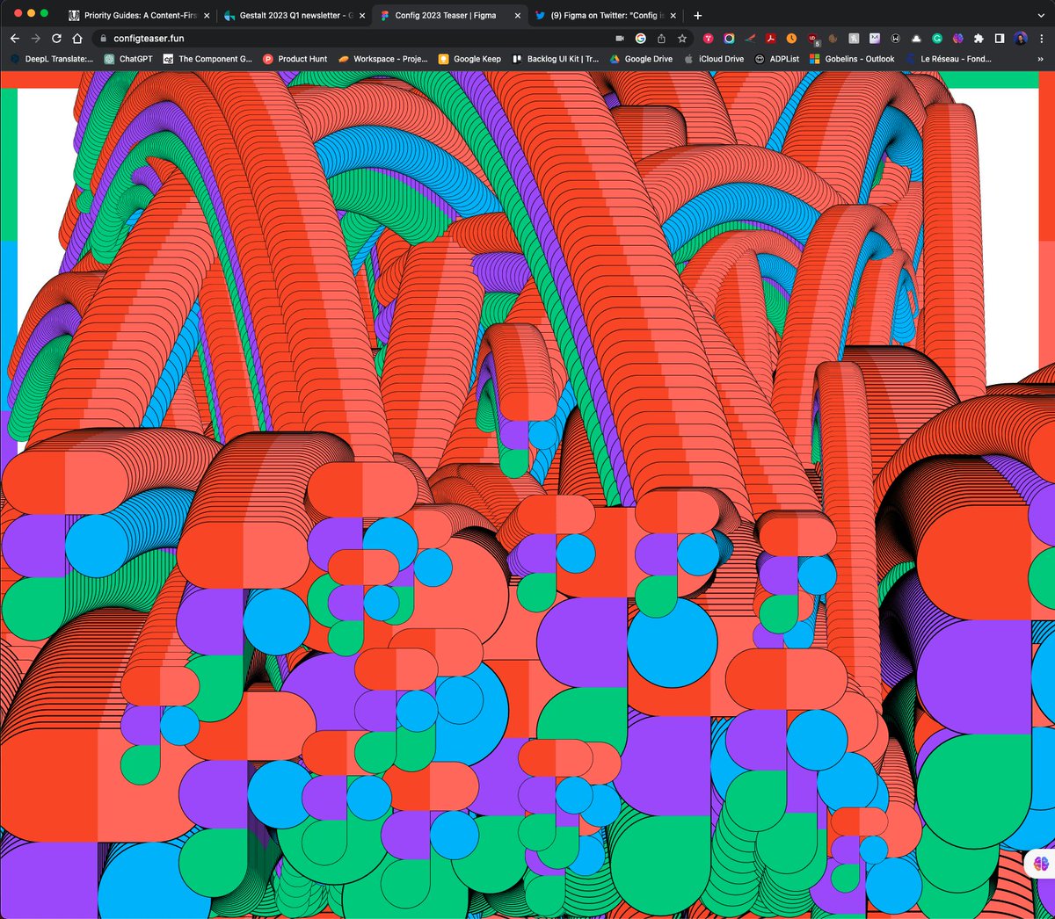Open the green Grammarly extension

[x=937, y=39]
